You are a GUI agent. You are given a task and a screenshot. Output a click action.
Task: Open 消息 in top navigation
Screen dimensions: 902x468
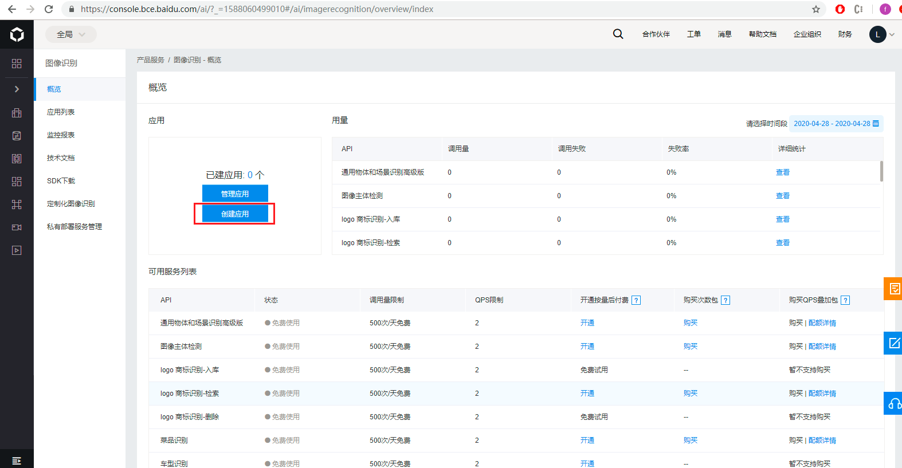[724, 34]
